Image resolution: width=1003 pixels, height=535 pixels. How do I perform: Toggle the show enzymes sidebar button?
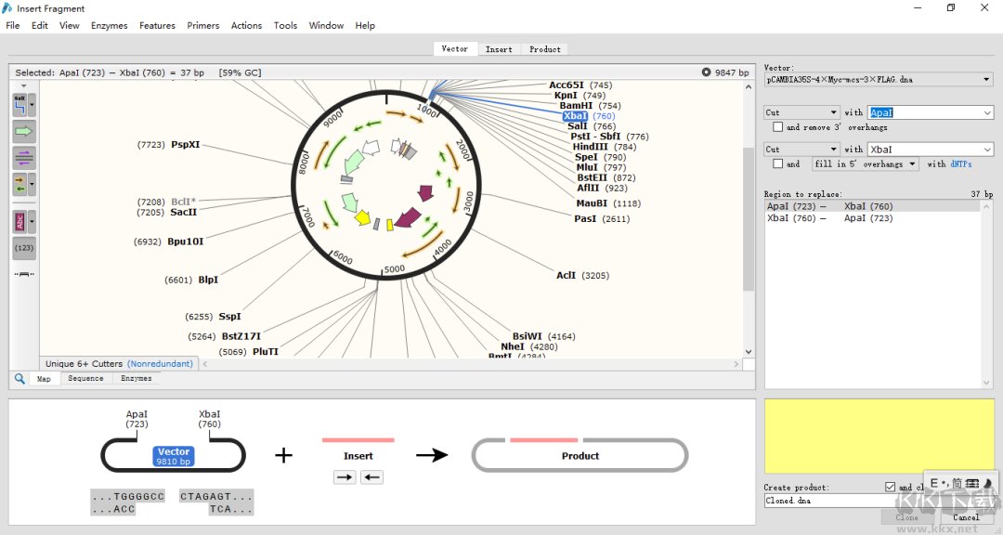click(20, 105)
